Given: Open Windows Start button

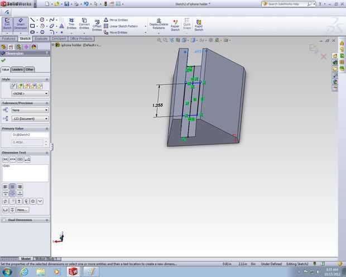Looking at the screenshot, I should point(7,271).
